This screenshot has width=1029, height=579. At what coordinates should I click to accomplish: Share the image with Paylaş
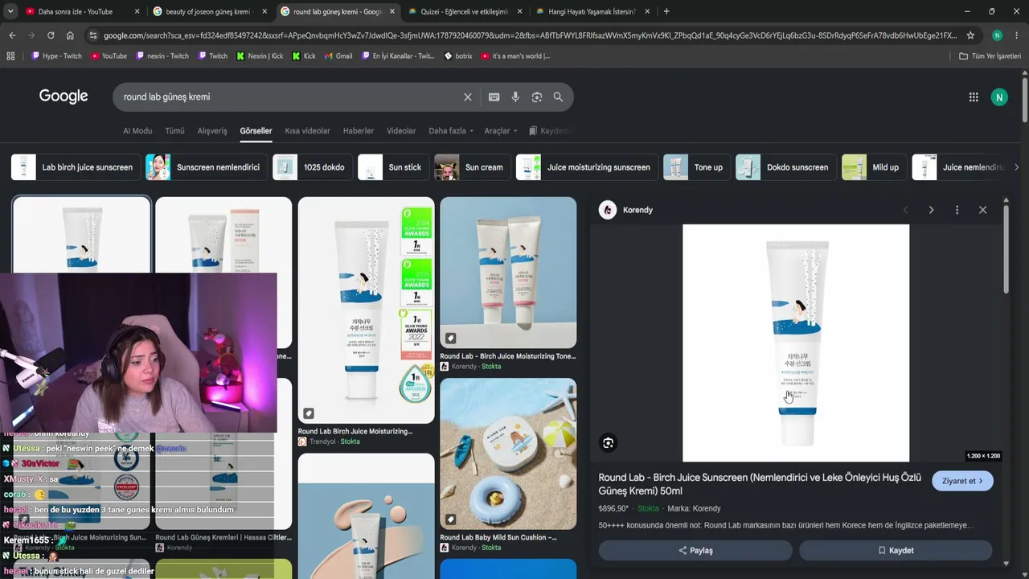tap(695, 550)
